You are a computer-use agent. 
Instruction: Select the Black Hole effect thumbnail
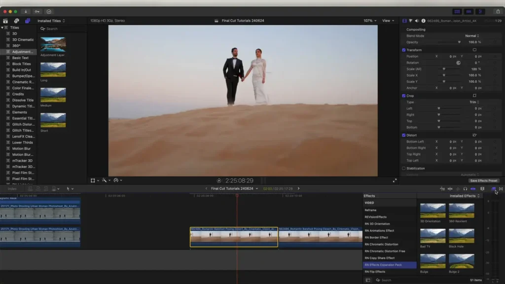point(461,236)
